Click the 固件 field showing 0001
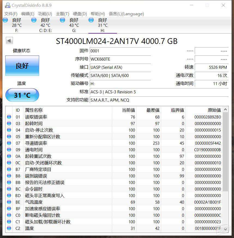Image resolution: width=234 pixels, height=238 pixels. (x=120, y=51)
